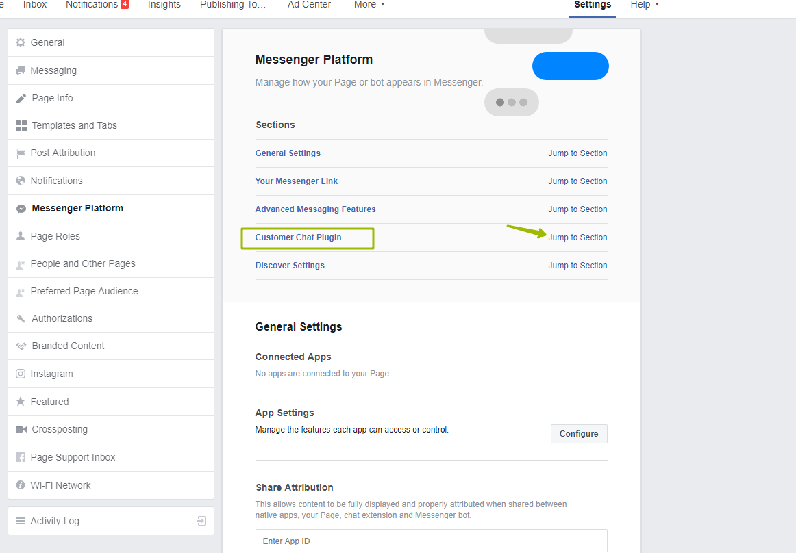Screen dimensions: 796x553
Task: Click the Page Info pencil icon
Action: point(21,99)
